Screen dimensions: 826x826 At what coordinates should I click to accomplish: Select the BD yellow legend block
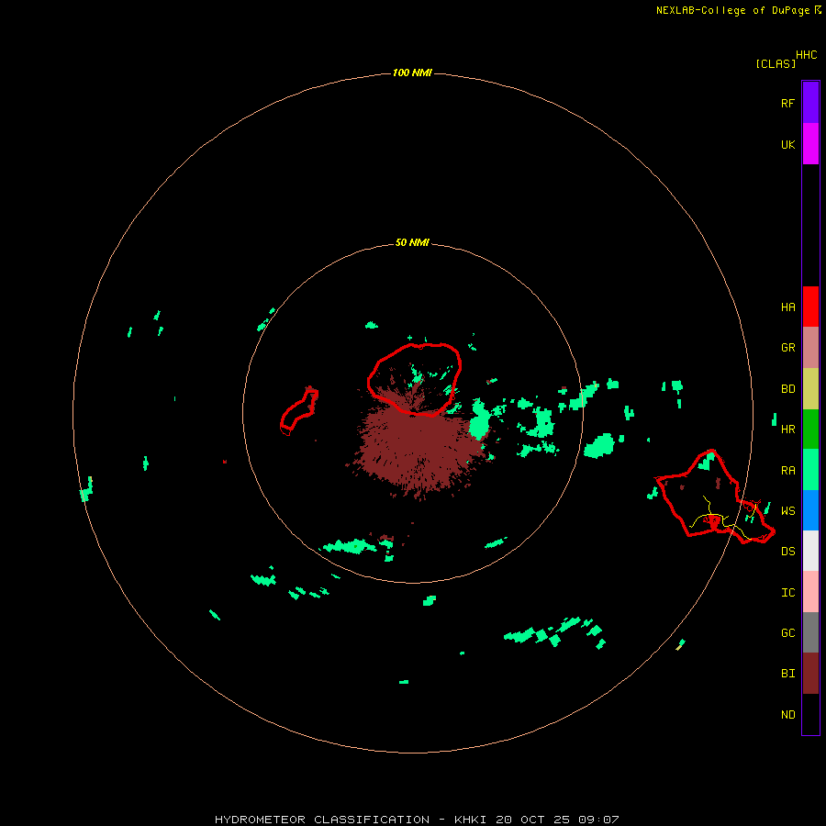point(810,389)
